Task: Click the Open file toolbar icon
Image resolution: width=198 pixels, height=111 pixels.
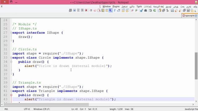Action: click(x=192, y=10)
